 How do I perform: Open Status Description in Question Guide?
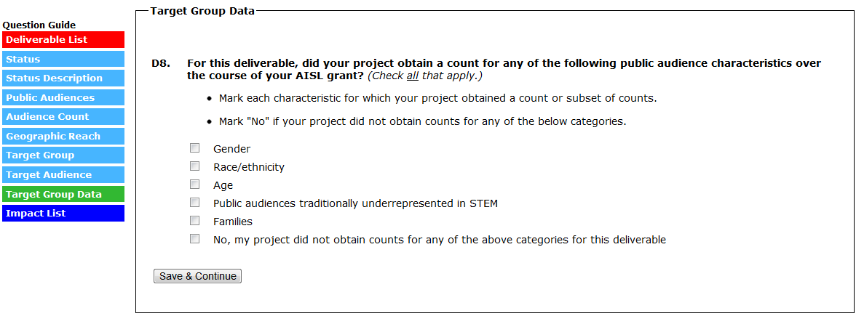tap(63, 78)
